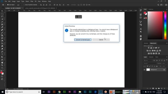
Task: Select the Path Selection tool
Action: click(x=2, y=57)
